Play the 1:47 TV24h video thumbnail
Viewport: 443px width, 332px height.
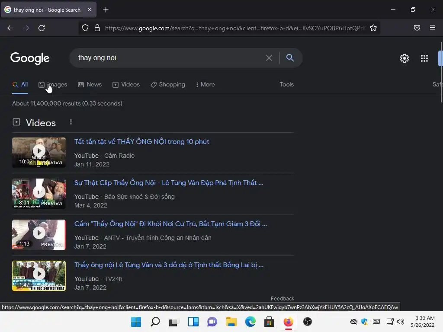click(39, 276)
